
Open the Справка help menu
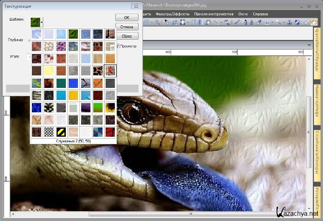pyautogui.click(x=260, y=14)
